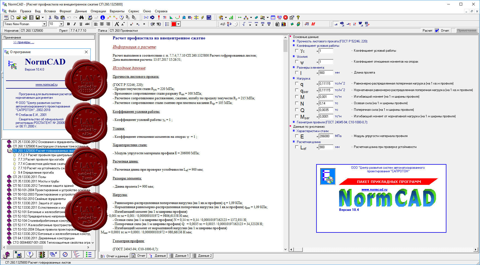Click the Save floppy disk icon
This screenshot has height=265, width=480.
tap(38, 18)
